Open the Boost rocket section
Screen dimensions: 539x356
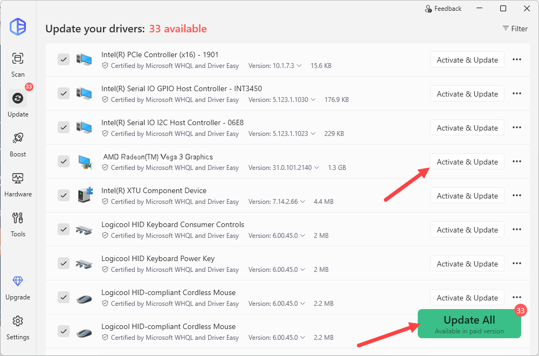click(18, 144)
